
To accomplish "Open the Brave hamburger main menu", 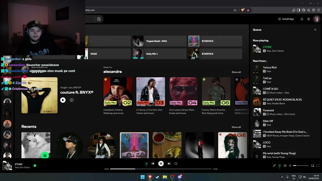I will 318,10.
